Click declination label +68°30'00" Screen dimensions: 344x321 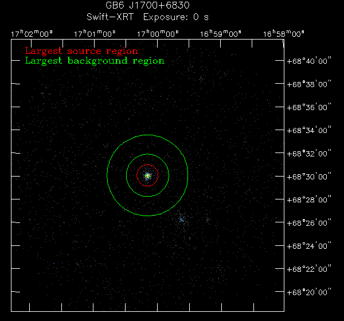click(x=309, y=177)
